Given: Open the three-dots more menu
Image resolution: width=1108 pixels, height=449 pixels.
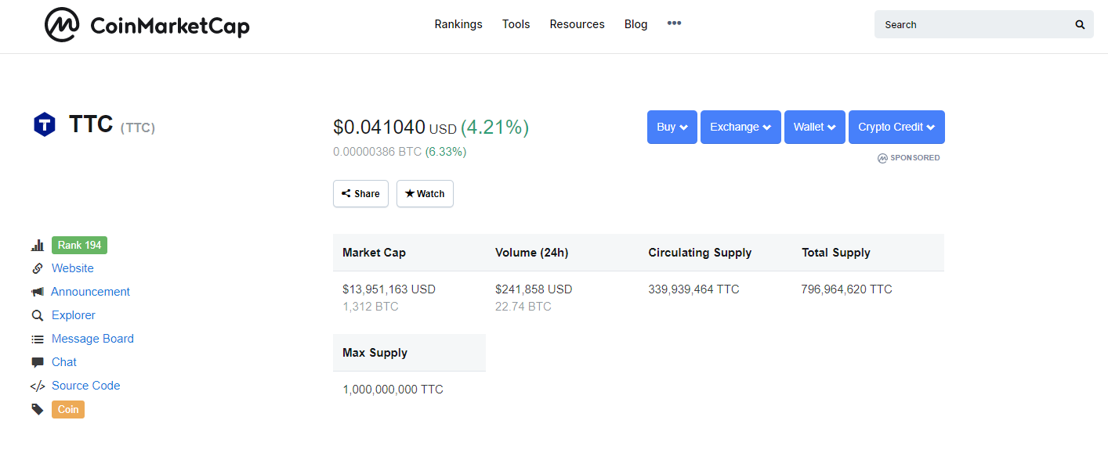Looking at the screenshot, I should (x=674, y=23).
